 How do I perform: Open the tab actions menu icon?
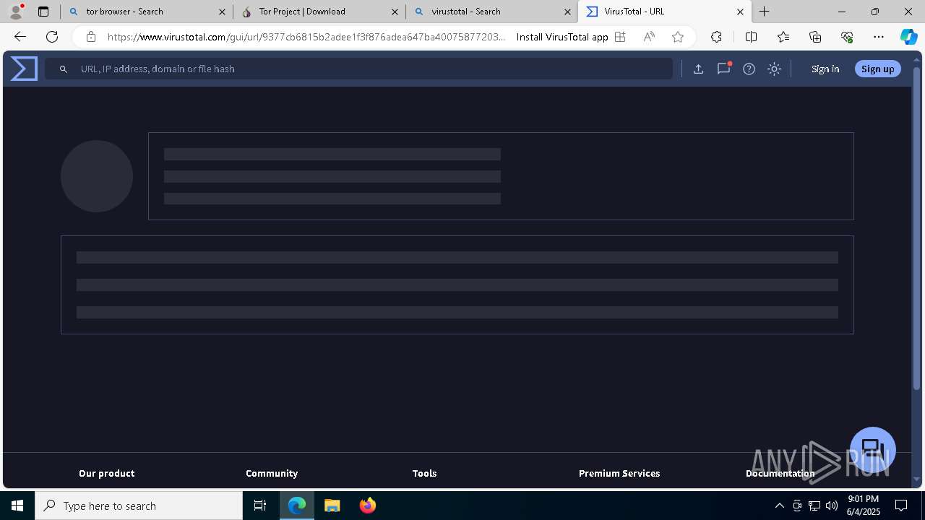(x=43, y=12)
